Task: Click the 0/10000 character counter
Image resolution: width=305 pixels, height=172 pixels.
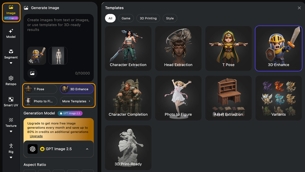Action: (83, 73)
